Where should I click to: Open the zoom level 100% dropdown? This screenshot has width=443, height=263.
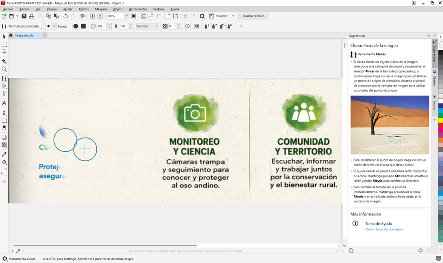127,16
